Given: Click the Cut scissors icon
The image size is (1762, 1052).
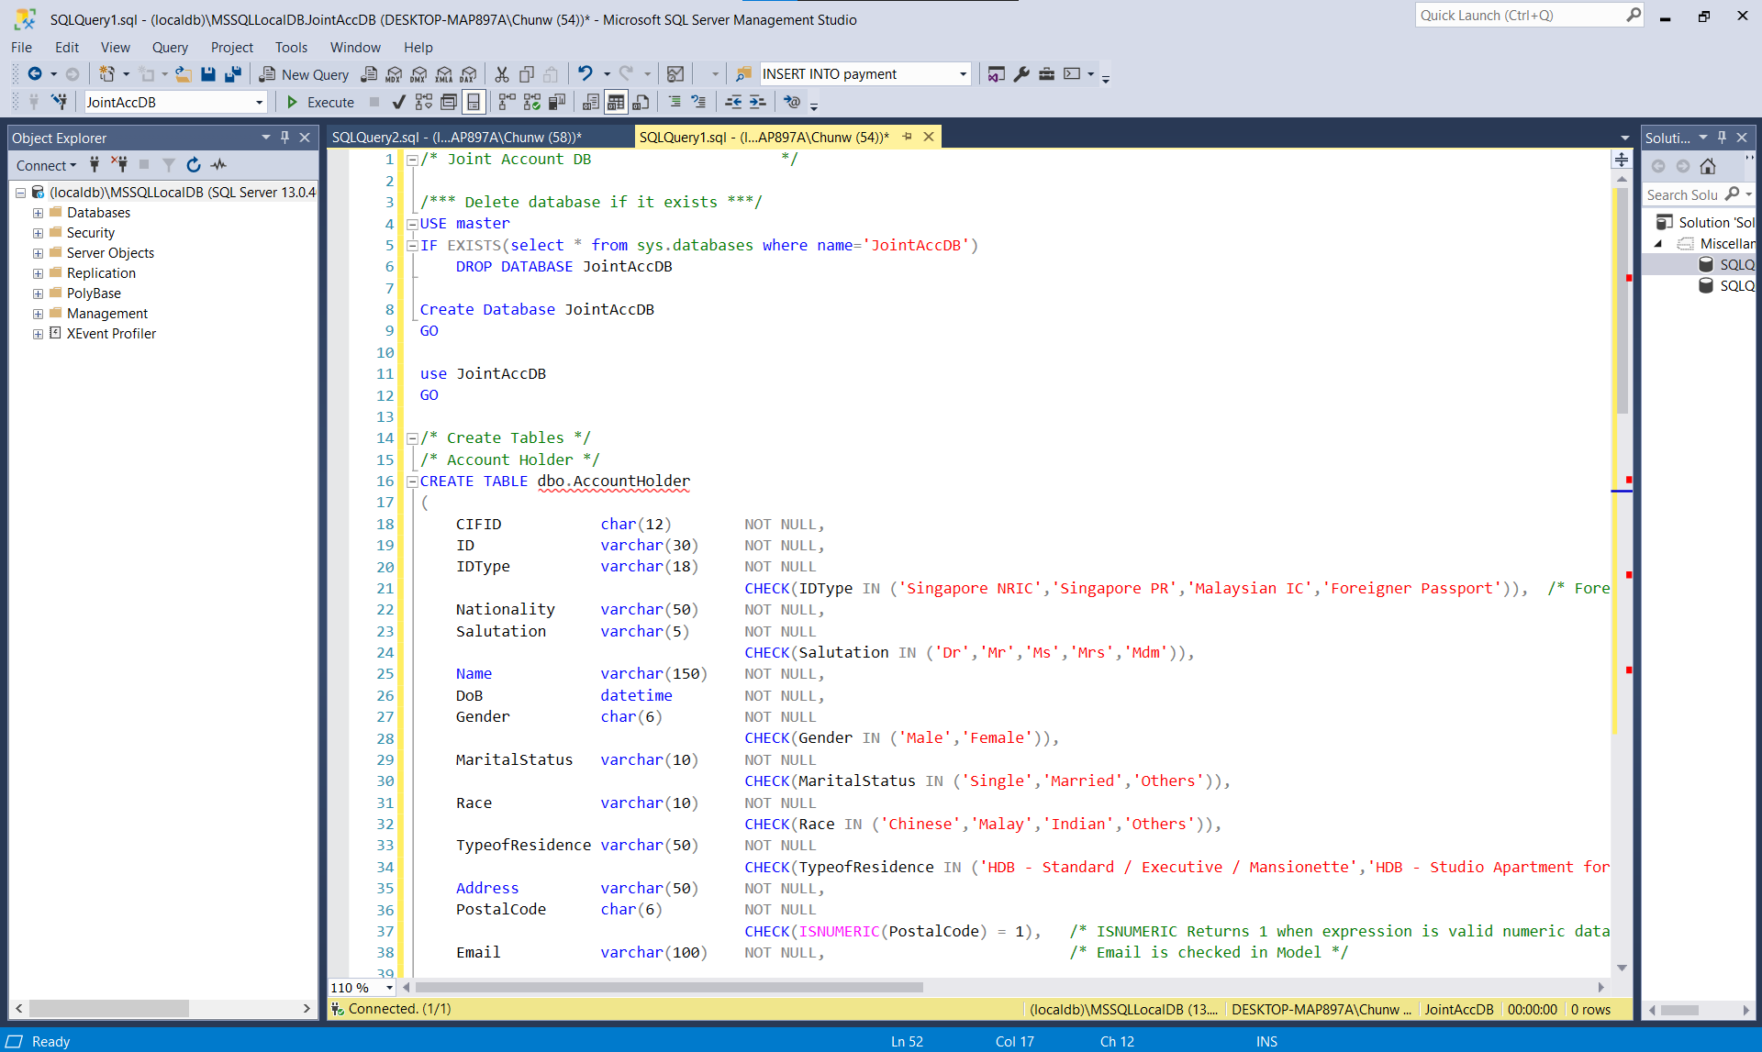Looking at the screenshot, I should [x=502, y=74].
